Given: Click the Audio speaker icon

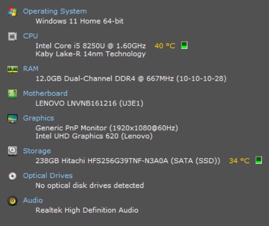Looking at the screenshot, I should [x=12, y=201].
